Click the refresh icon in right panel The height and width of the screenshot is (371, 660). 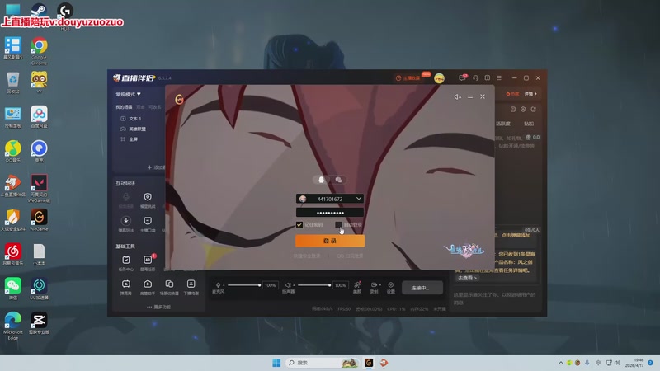pyautogui.click(x=534, y=110)
